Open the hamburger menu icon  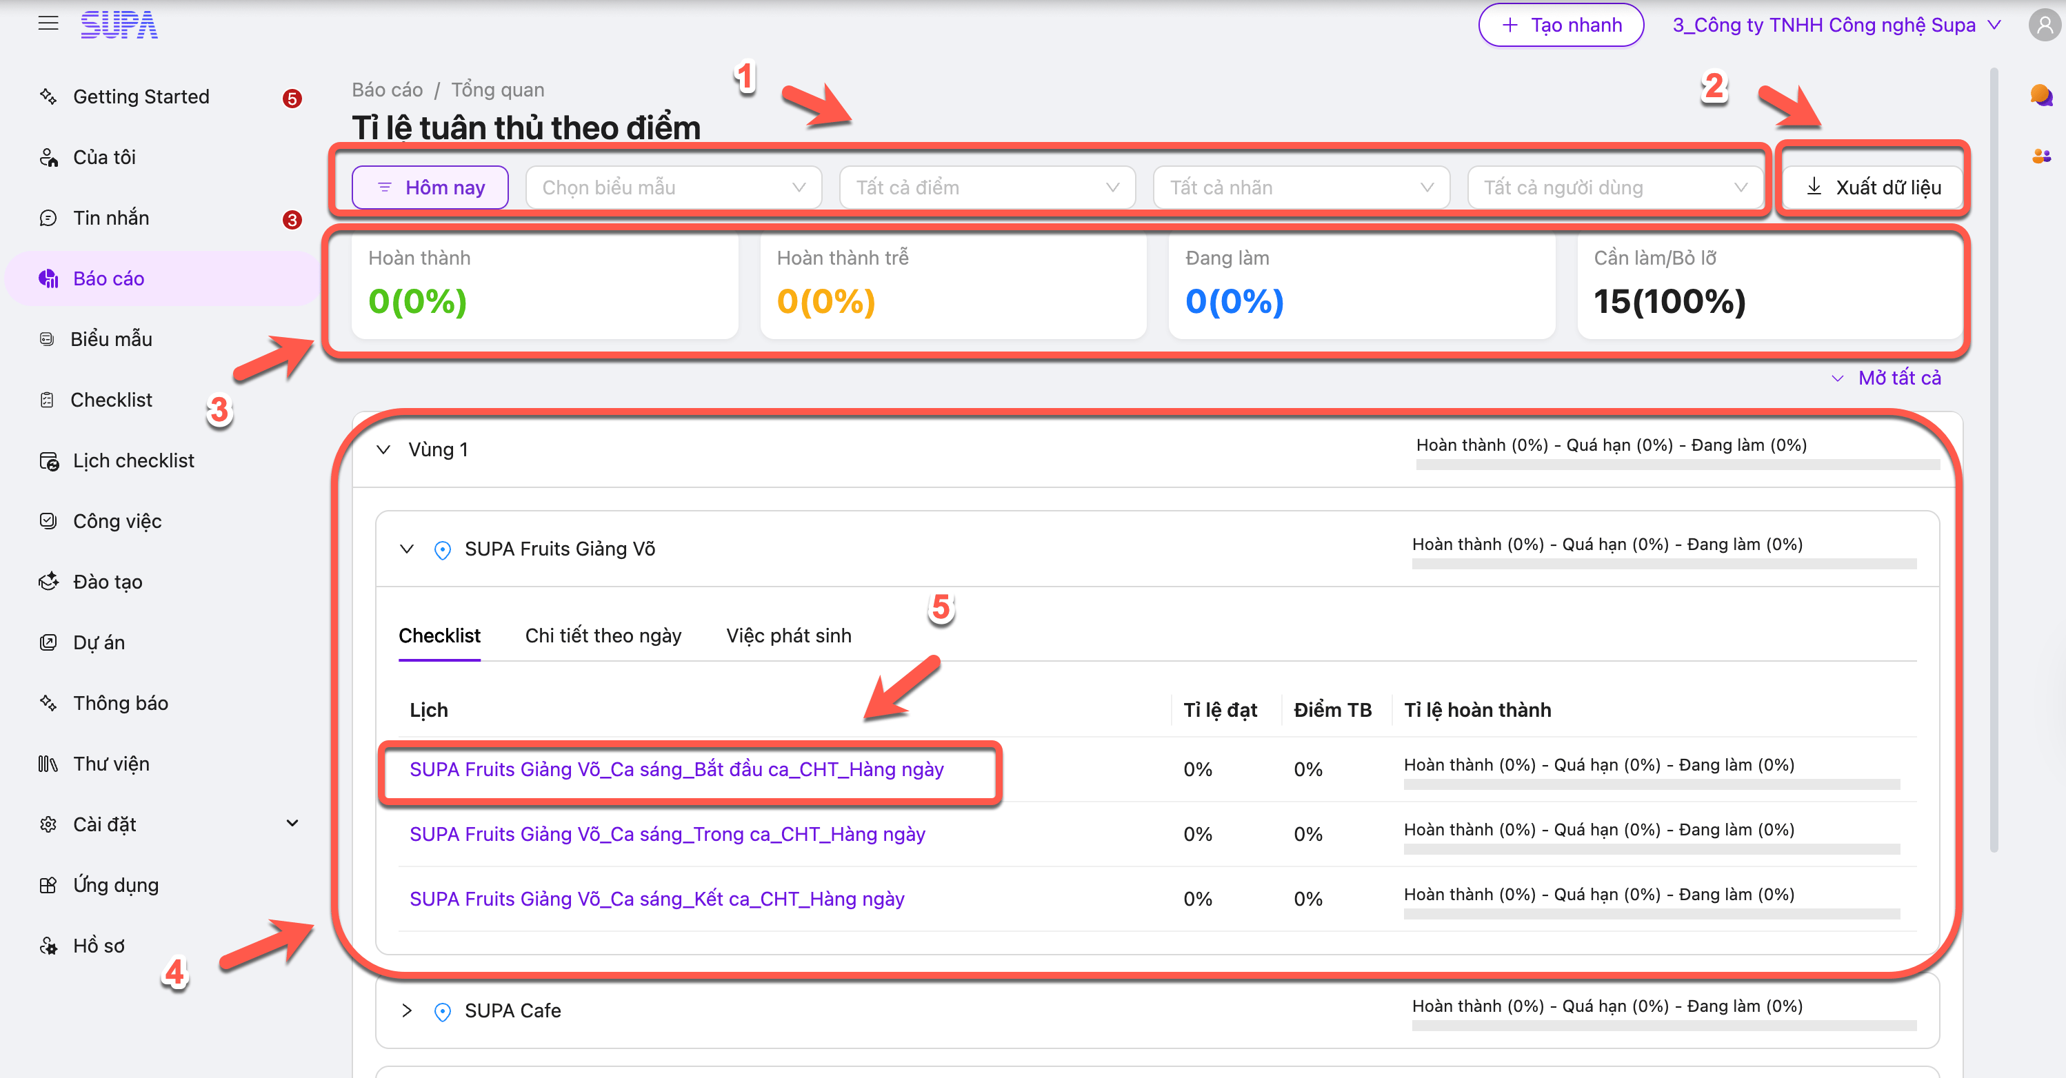click(x=48, y=23)
